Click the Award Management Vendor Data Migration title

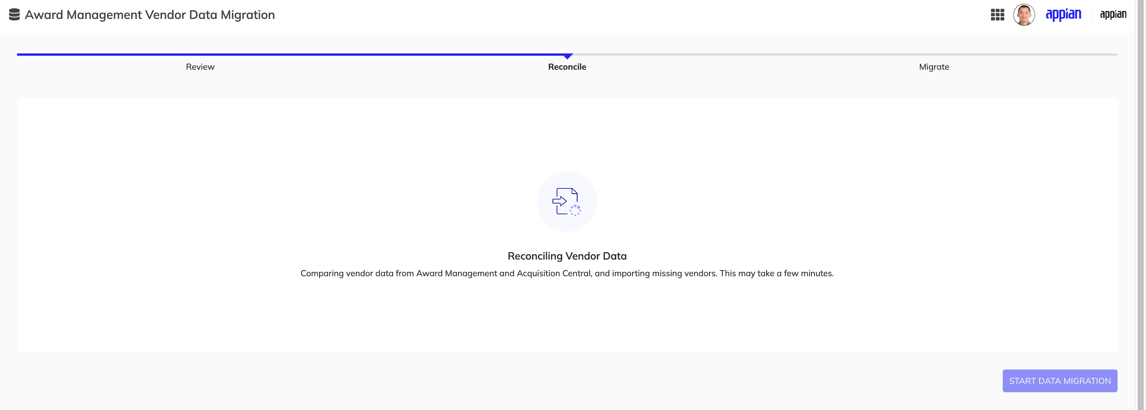point(150,15)
